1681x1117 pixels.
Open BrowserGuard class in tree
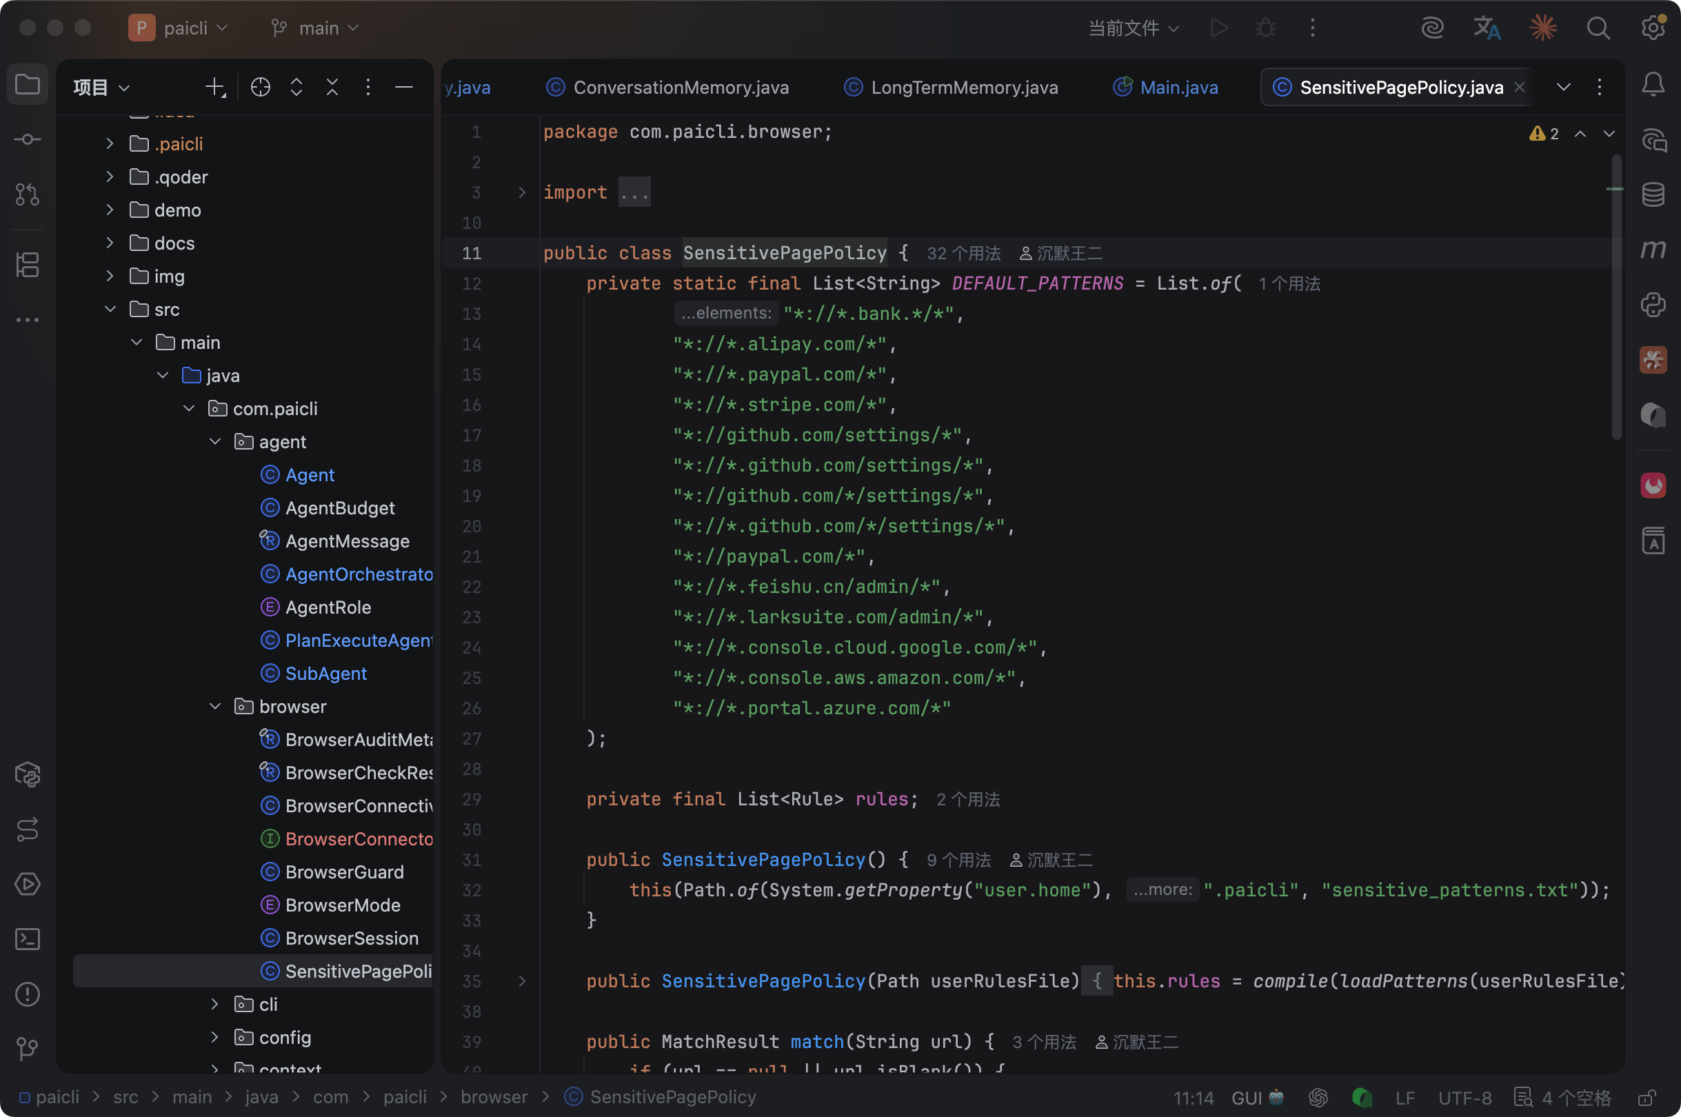point(344,872)
